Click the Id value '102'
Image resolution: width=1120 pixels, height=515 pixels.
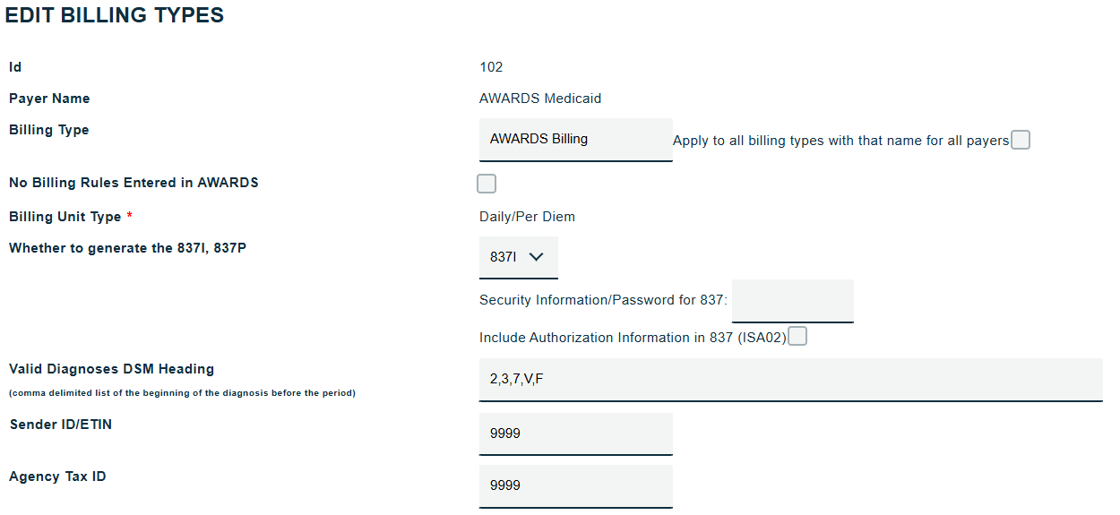[x=491, y=67]
